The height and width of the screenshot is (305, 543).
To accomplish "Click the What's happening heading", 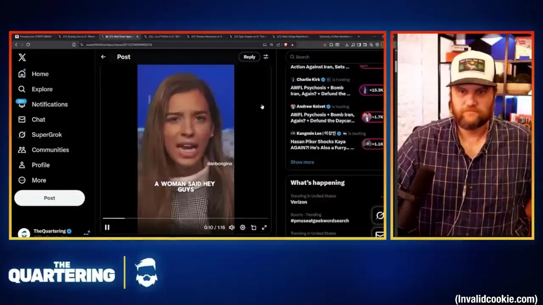I will click(x=317, y=183).
